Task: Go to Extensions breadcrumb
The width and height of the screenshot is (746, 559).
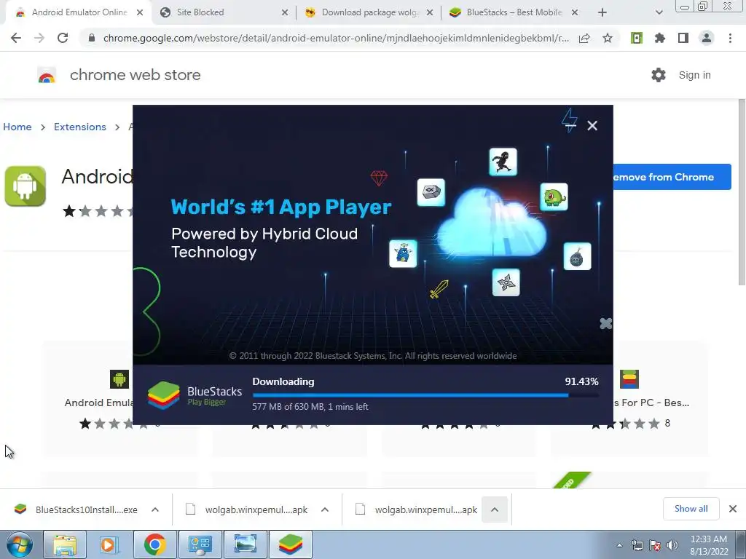Action: click(x=80, y=127)
